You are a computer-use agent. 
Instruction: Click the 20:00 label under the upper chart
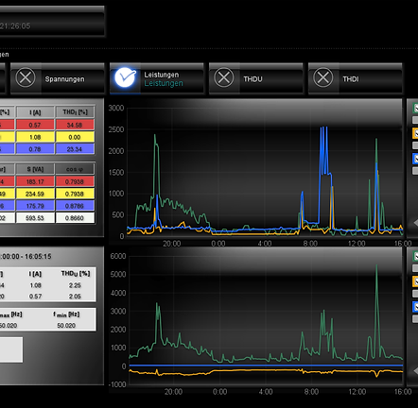coord(172,244)
